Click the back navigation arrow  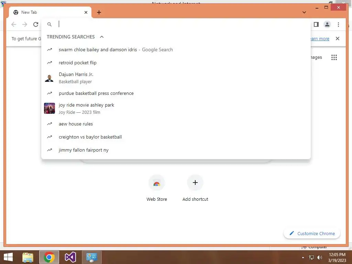coord(14,24)
